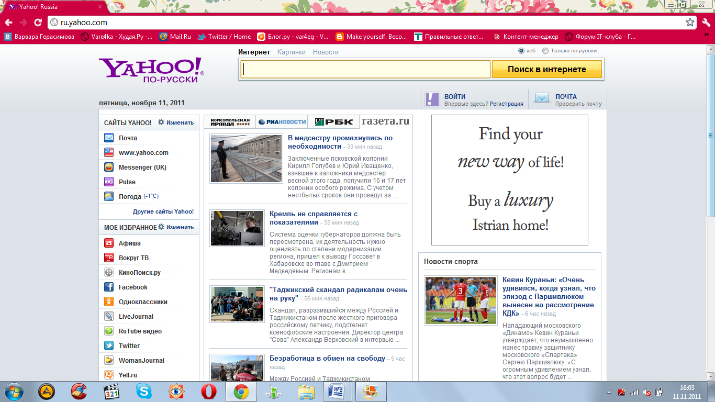The width and height of the screenshot is (715, 402).
Task: Select РИА Новости news tab
Action: pos(282,122)
